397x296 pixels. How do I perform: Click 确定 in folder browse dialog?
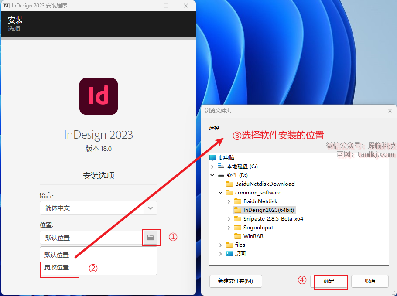point(329,281)
